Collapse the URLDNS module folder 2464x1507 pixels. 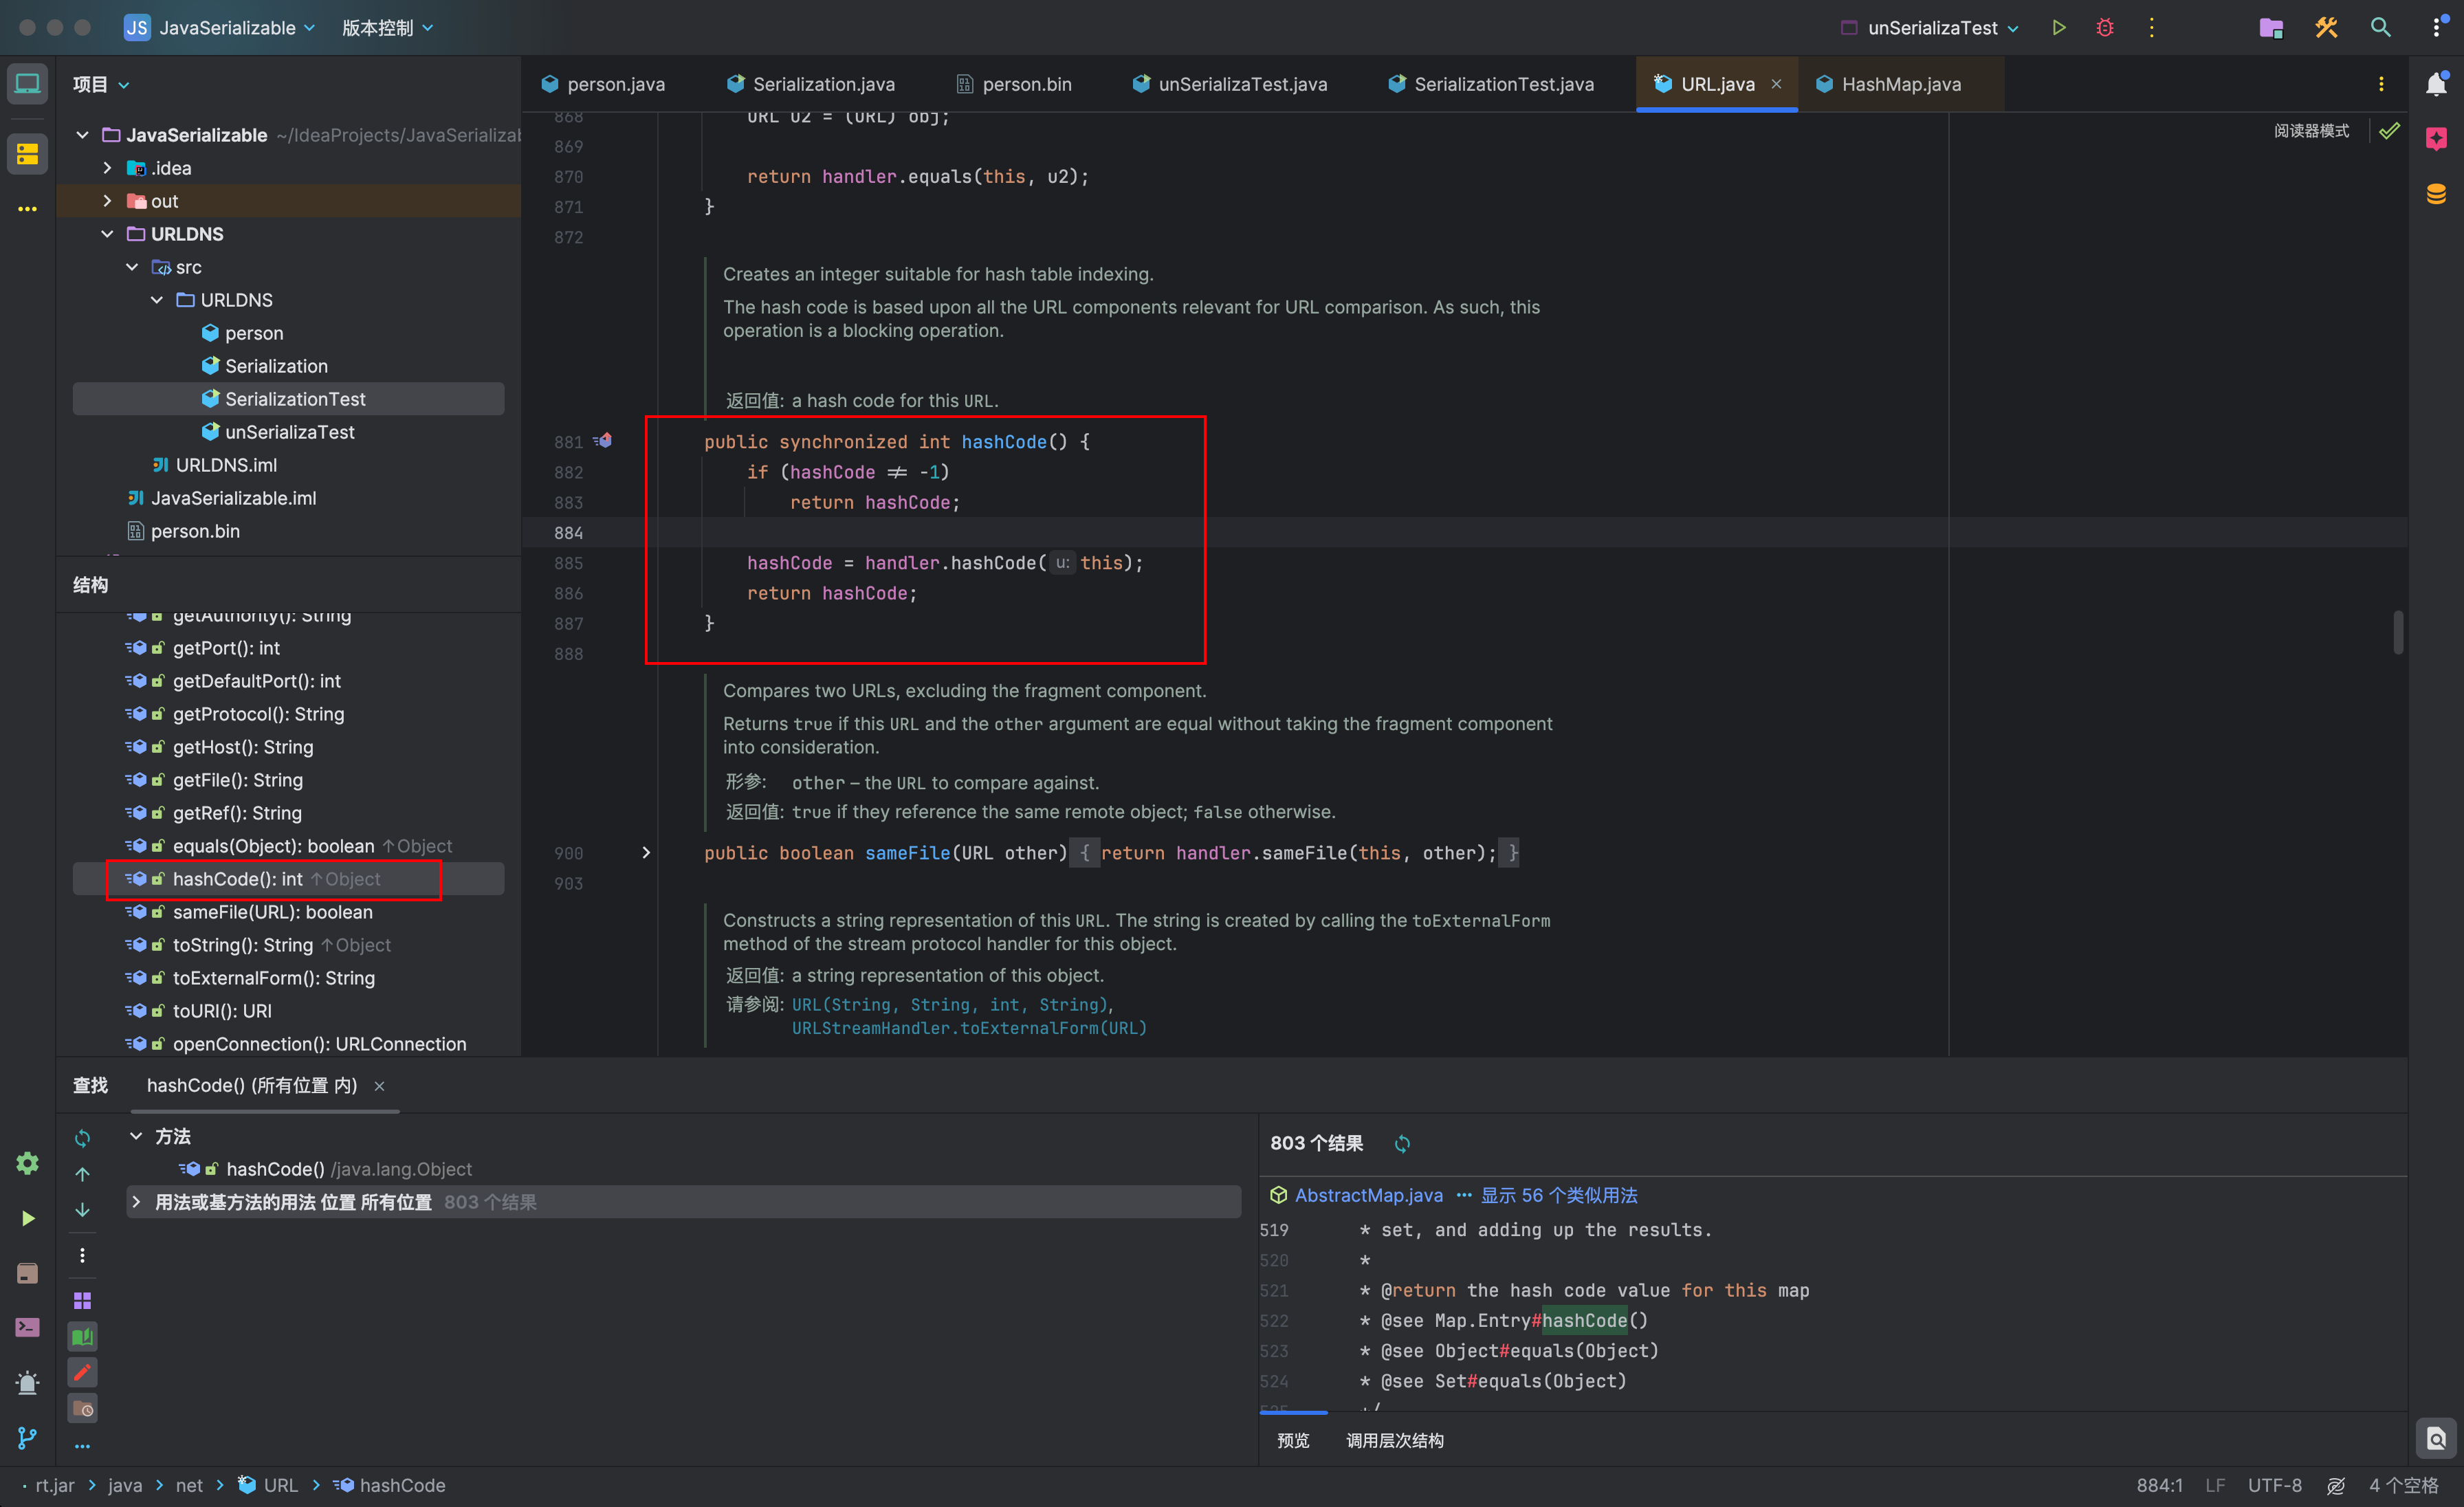[107, 234]
